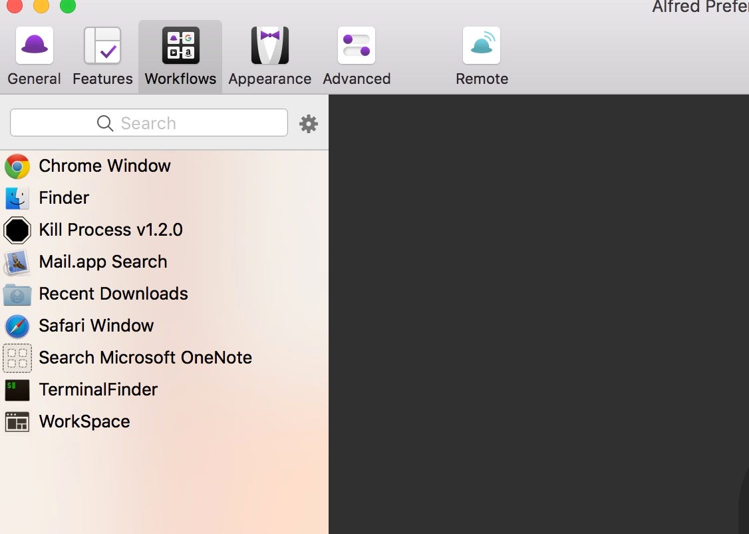This screenshot has height=534, width=749.
Task: Click the TerminalFinder terminal icon
Action: (x=17, y=390)
